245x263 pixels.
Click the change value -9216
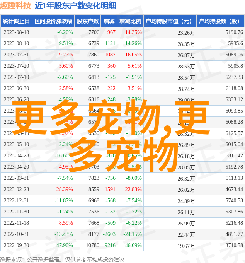(x=109, y=245)
